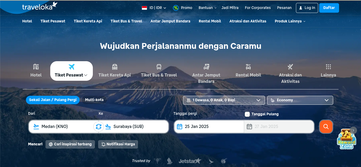This screenshot has height=167, width=361.
Task: Click the Daftar sign-up button
Action: (329, 8)
